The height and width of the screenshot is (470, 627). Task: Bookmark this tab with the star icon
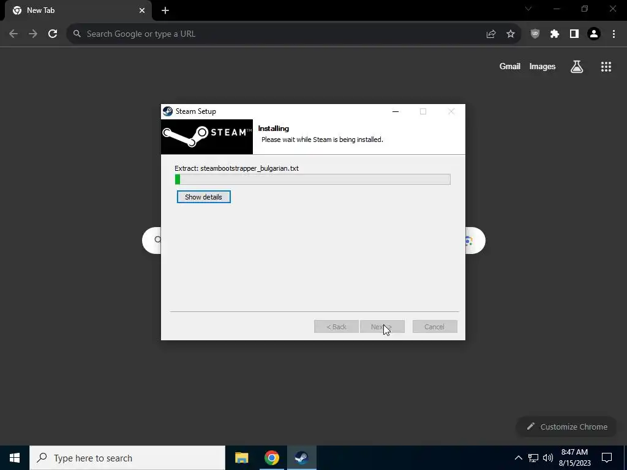511,34
